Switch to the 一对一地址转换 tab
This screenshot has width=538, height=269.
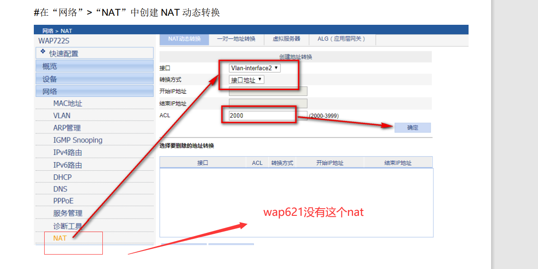[236, 39]
